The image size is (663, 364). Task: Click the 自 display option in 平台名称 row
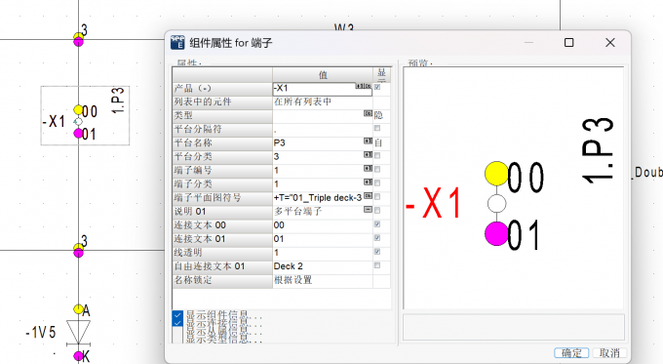coord(378,142)
